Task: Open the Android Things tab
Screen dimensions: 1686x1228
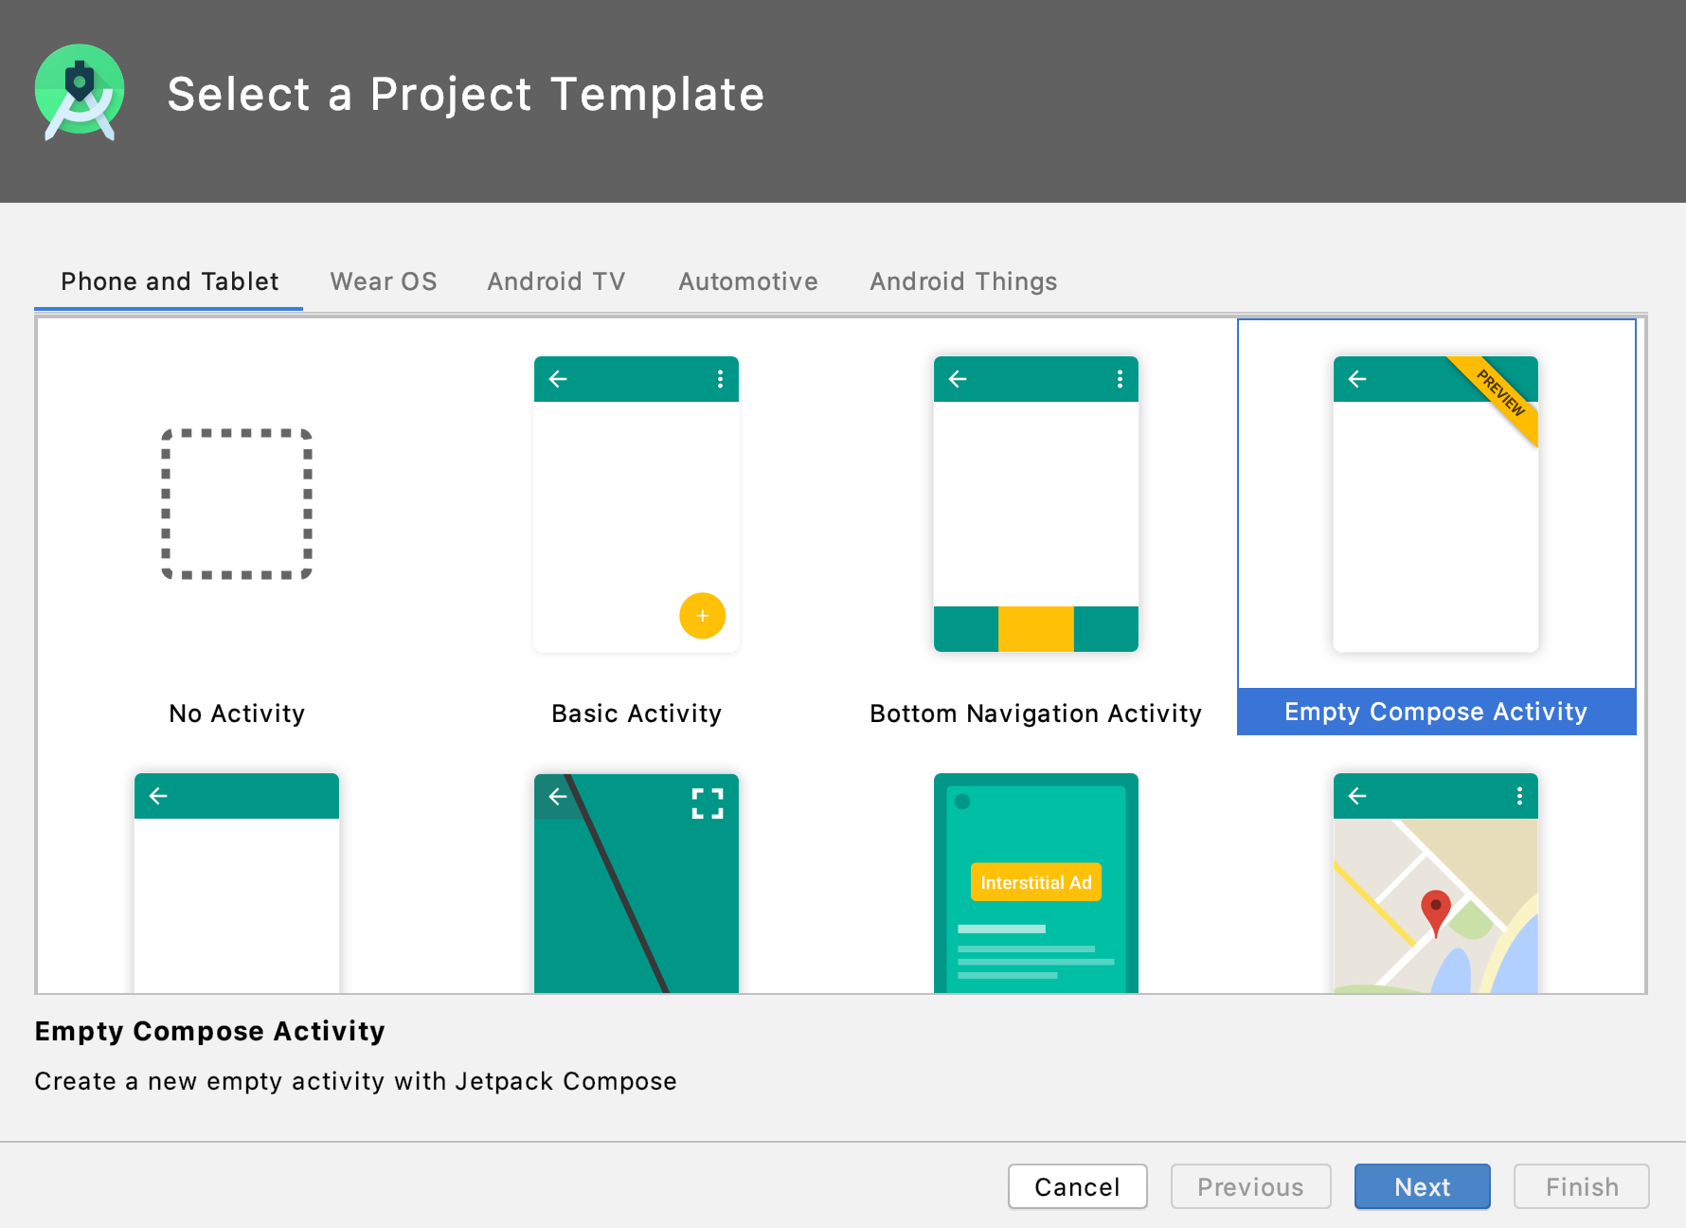Action: coord(963,281)
